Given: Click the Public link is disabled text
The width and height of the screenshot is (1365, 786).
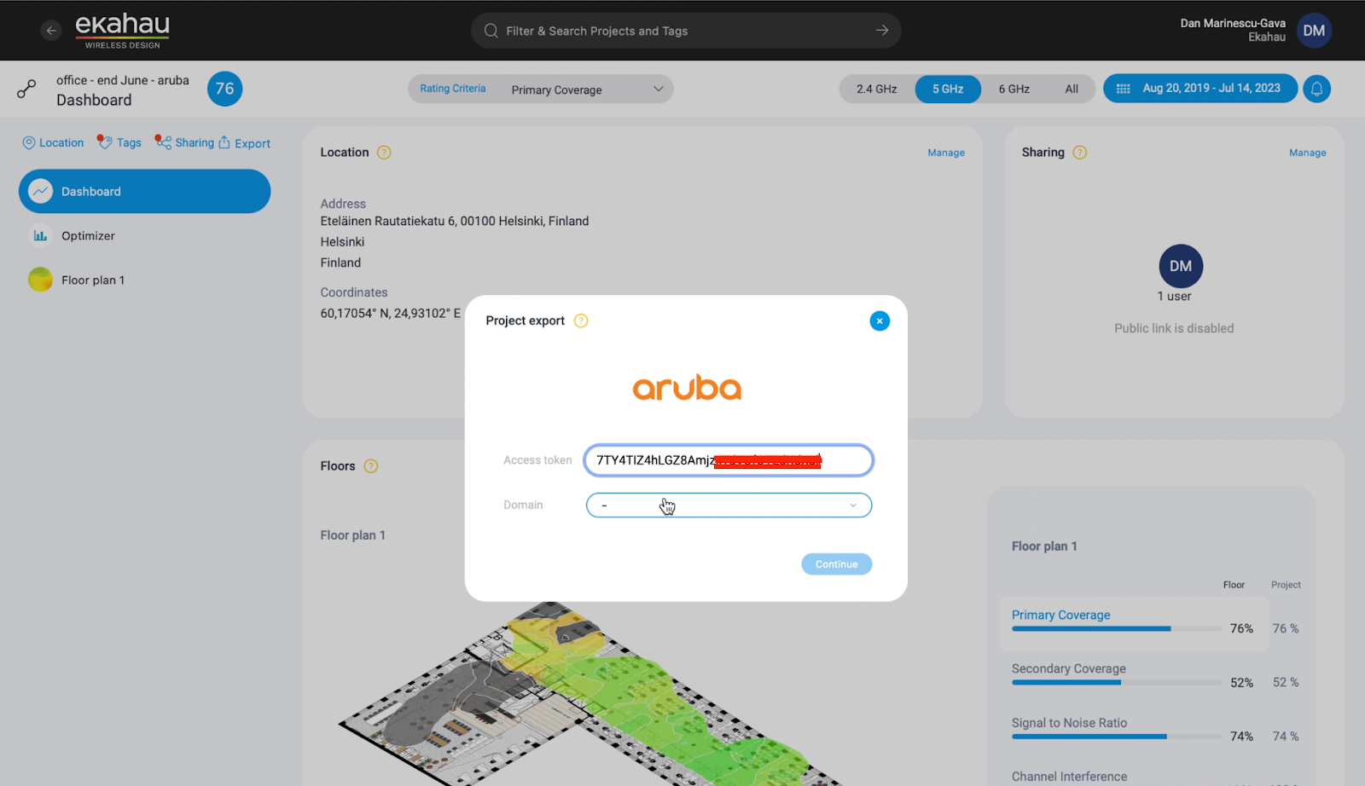Looking at the screenshot, I should [1174, 328].
